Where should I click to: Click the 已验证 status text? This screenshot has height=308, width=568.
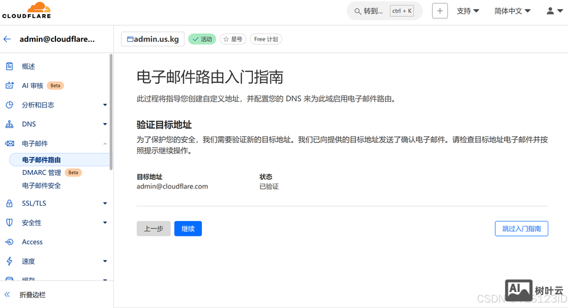tap(269, 187)
